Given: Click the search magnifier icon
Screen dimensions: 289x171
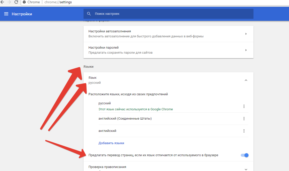Looking at the screenshot, I should (89, 14).
